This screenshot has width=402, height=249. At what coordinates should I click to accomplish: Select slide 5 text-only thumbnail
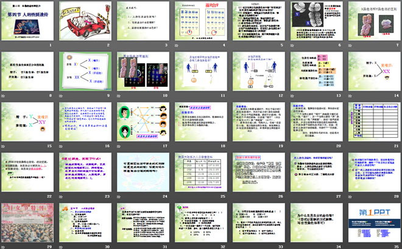[259, 21]
